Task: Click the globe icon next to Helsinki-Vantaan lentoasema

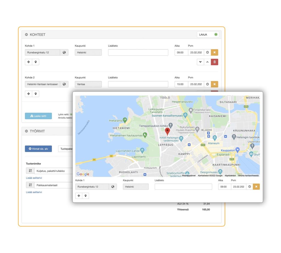Action: pyautogui.click(x=64, y=84)
